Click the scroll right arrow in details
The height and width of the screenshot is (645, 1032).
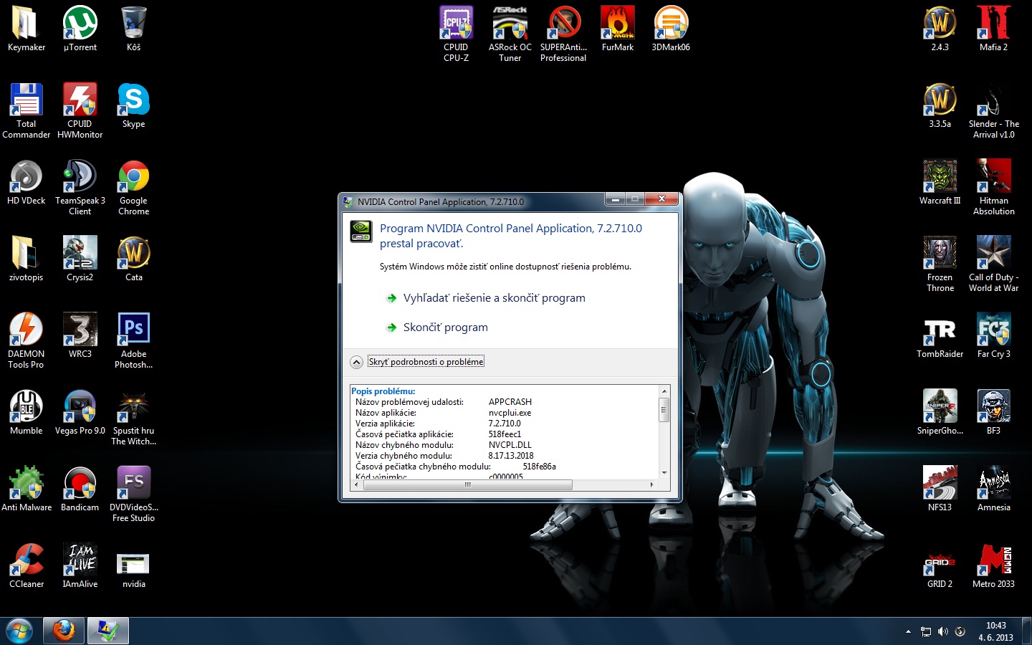651,485
